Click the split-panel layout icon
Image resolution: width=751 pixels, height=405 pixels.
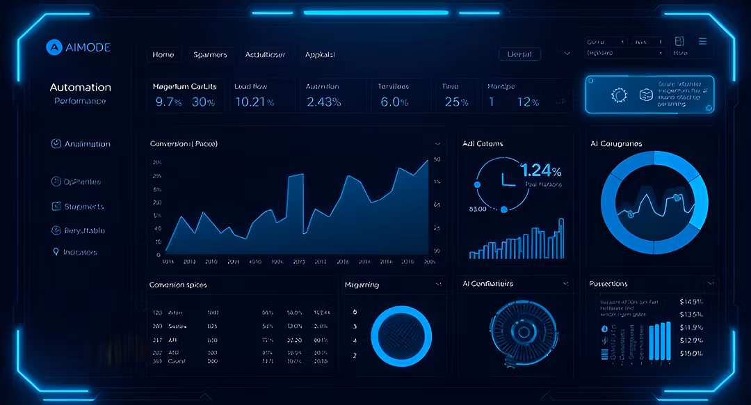point(679,42)
